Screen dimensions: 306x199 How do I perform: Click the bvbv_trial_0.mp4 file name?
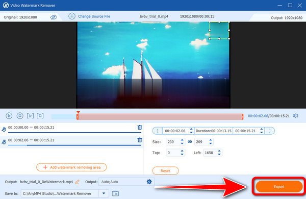pos(154,16)
